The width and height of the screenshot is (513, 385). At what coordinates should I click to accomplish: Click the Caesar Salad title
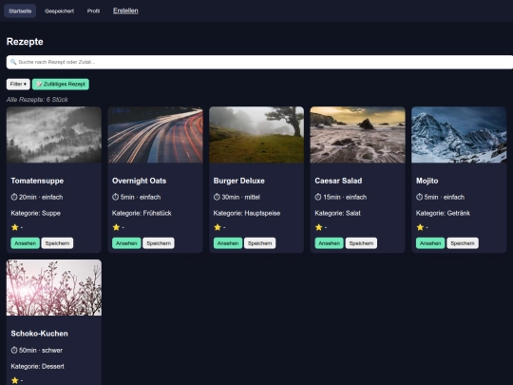(338, 181)
